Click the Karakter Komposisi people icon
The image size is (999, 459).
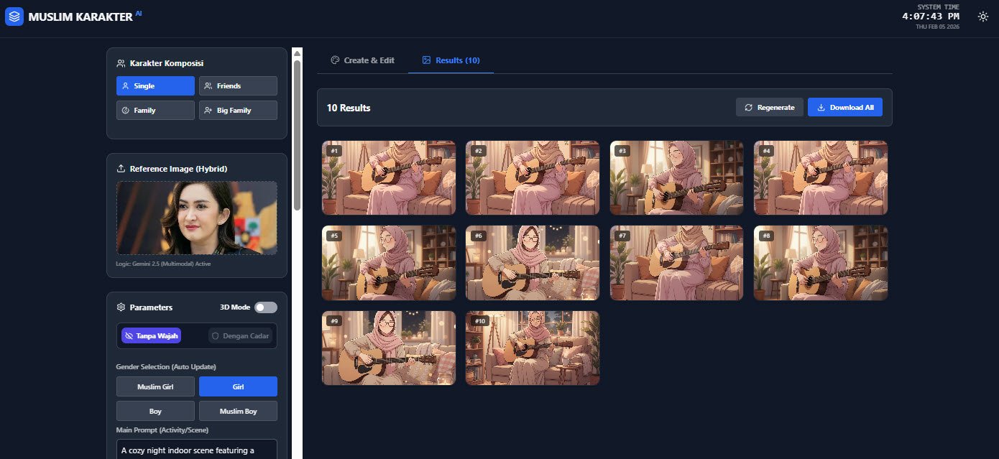121,63
